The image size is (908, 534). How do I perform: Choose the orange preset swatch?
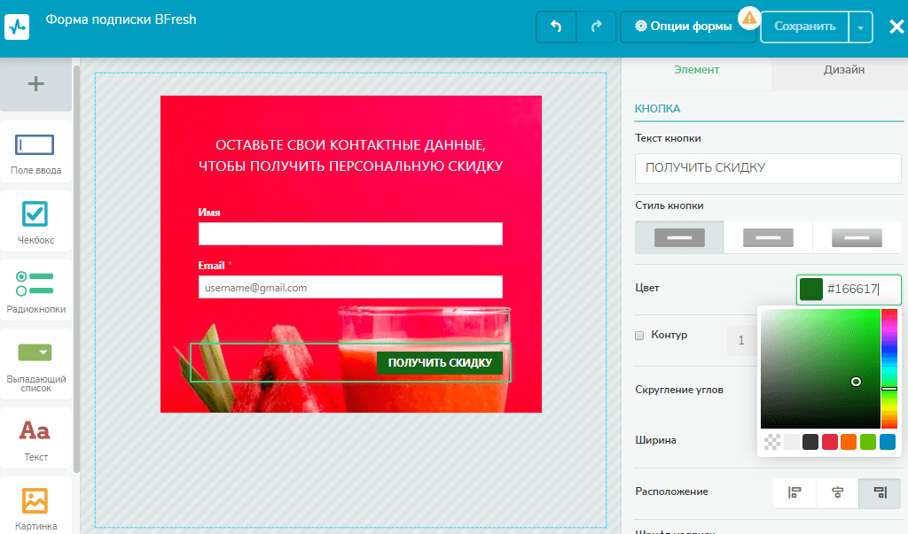(x=849, y=442)
